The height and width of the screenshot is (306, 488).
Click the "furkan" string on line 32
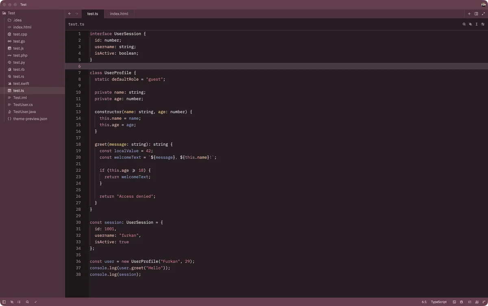click(x=129, y=235)
